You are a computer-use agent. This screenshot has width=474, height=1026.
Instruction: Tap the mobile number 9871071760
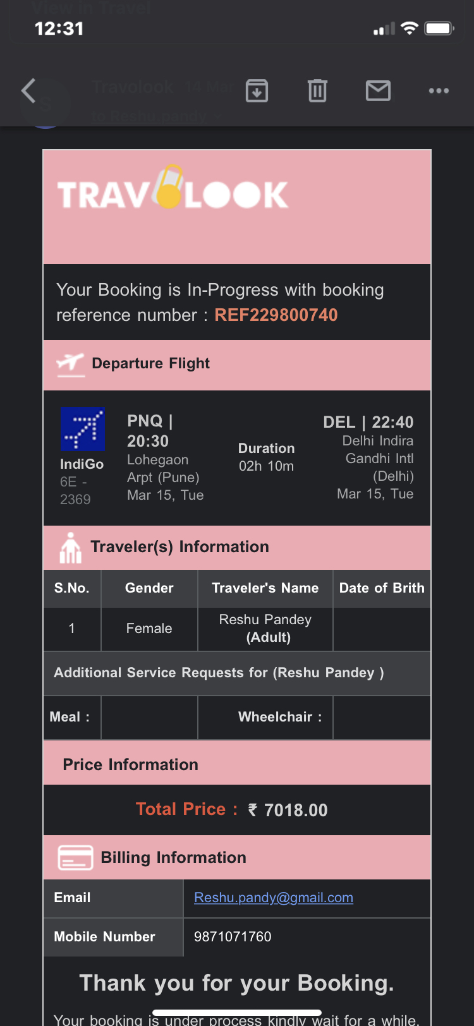(233, 937)
